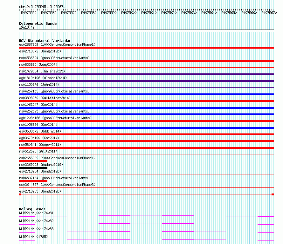
Task: Click variant nsv833880 (Wong2007)
Action: (38, 64)
